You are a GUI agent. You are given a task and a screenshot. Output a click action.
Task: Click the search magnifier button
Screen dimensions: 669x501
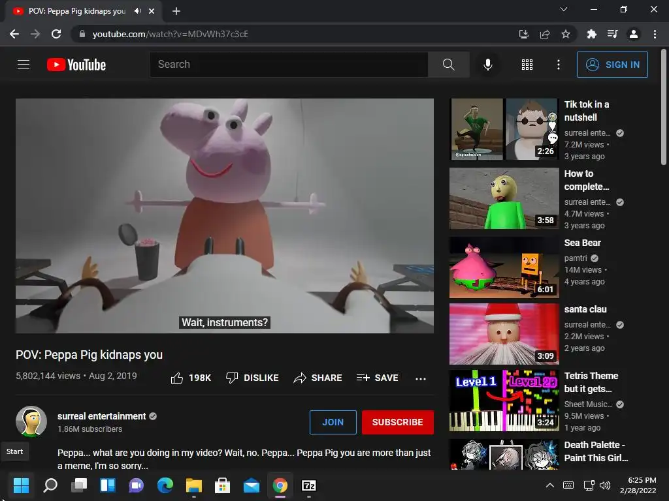(x=448, y=65)
